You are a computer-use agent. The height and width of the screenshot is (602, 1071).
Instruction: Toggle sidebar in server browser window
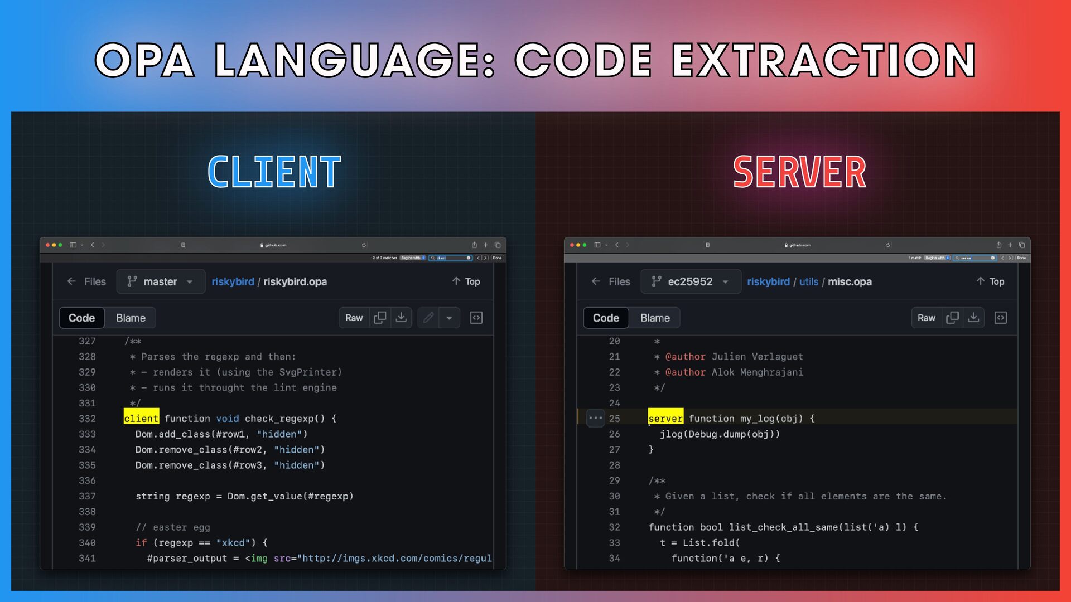click(597, 245)
